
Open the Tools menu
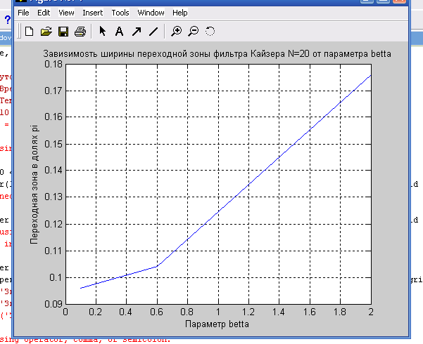(x=120, y=13)
